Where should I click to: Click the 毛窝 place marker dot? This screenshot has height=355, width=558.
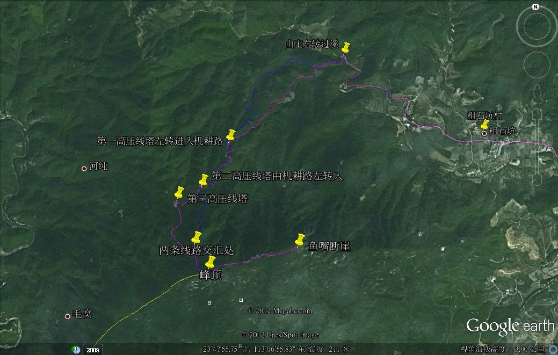(x=68, y=316)
